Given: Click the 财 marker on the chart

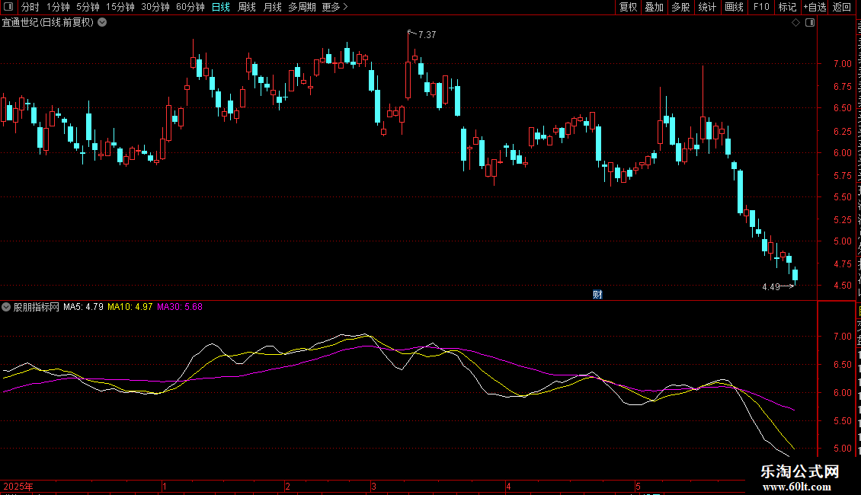Looking at the screenshot, I should (x=597, y=295).
